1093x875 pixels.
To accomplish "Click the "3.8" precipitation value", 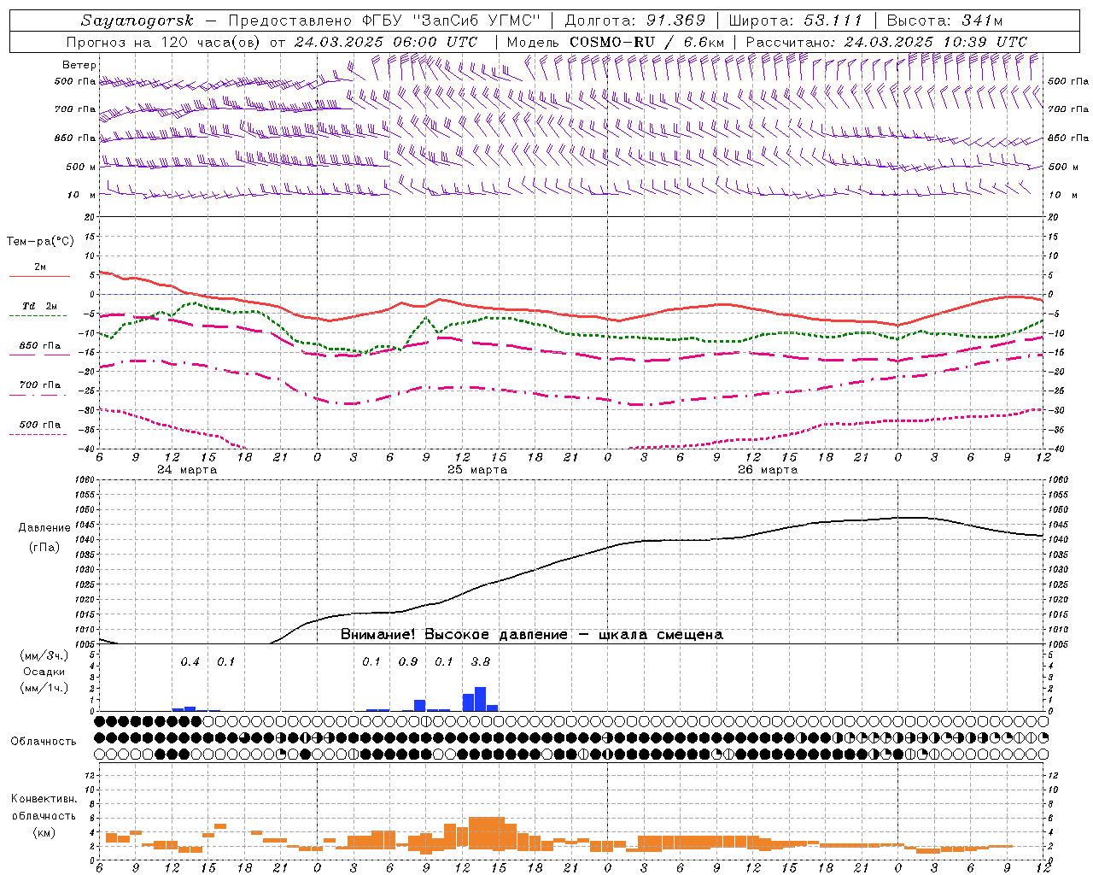I will pyautogui.click(x=481, y=661).
